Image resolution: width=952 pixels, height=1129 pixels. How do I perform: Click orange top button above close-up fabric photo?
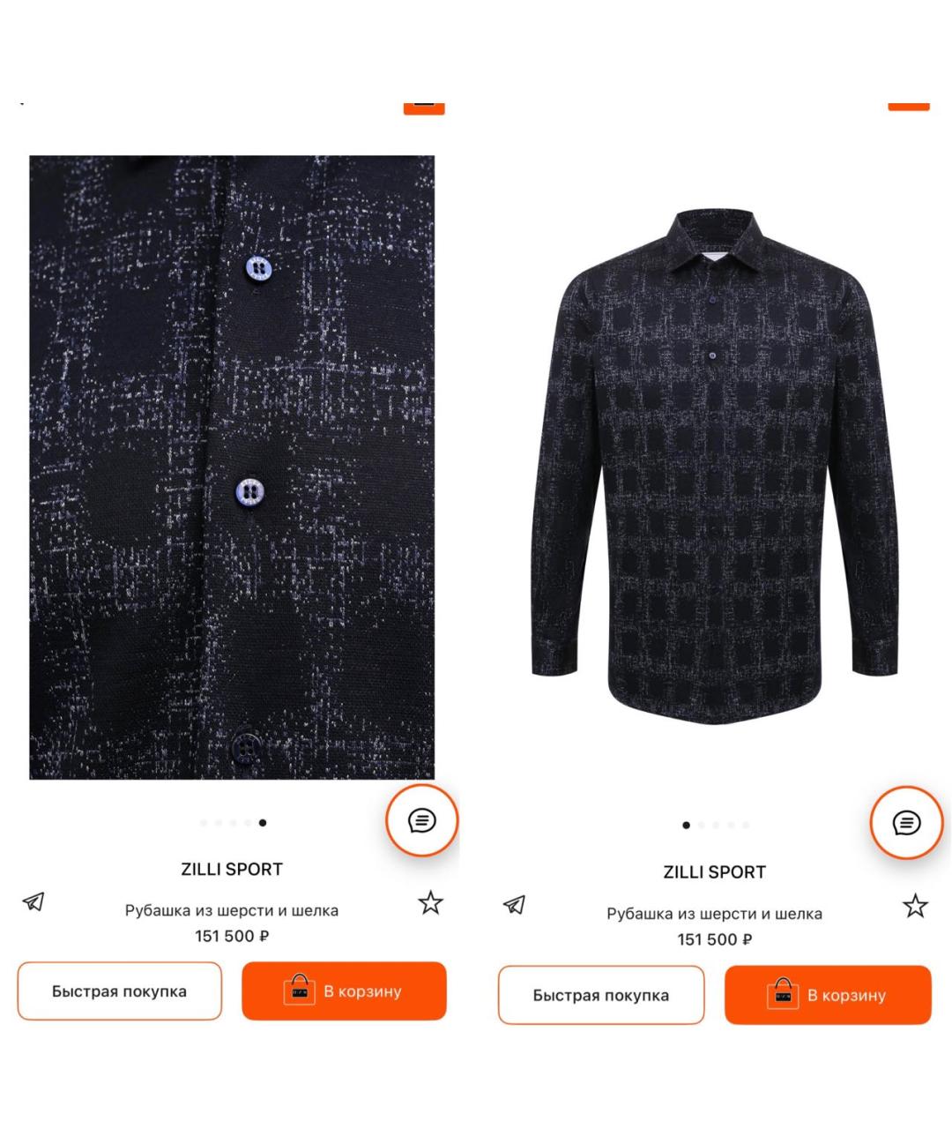[x=424, y=106]
